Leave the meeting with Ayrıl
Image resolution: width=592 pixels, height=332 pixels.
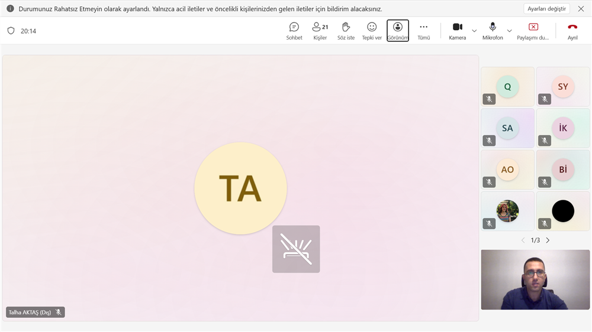pos(572,31)
